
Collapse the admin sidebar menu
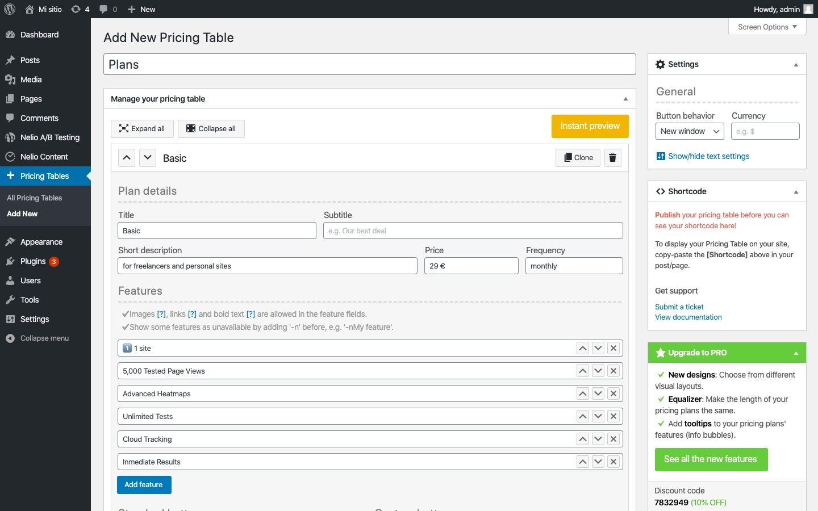44,338
